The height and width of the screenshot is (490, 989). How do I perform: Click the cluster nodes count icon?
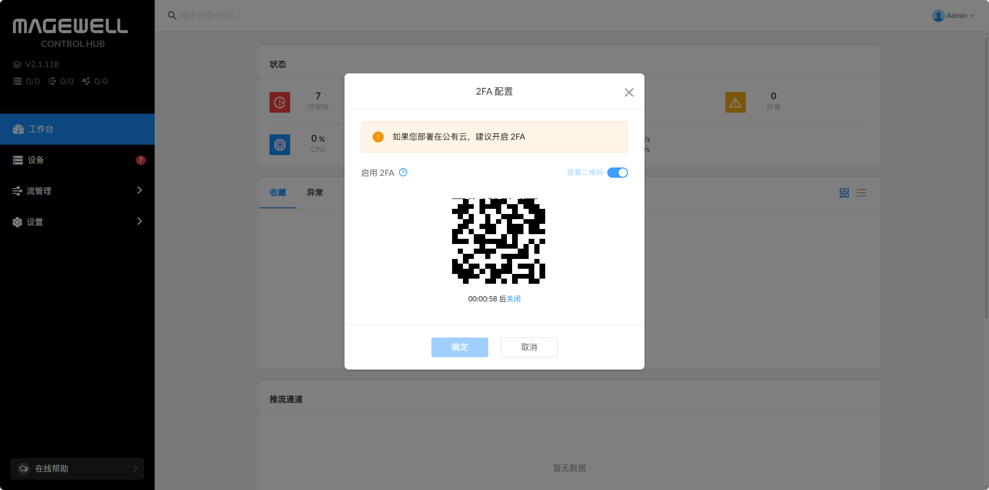(86, 81)
